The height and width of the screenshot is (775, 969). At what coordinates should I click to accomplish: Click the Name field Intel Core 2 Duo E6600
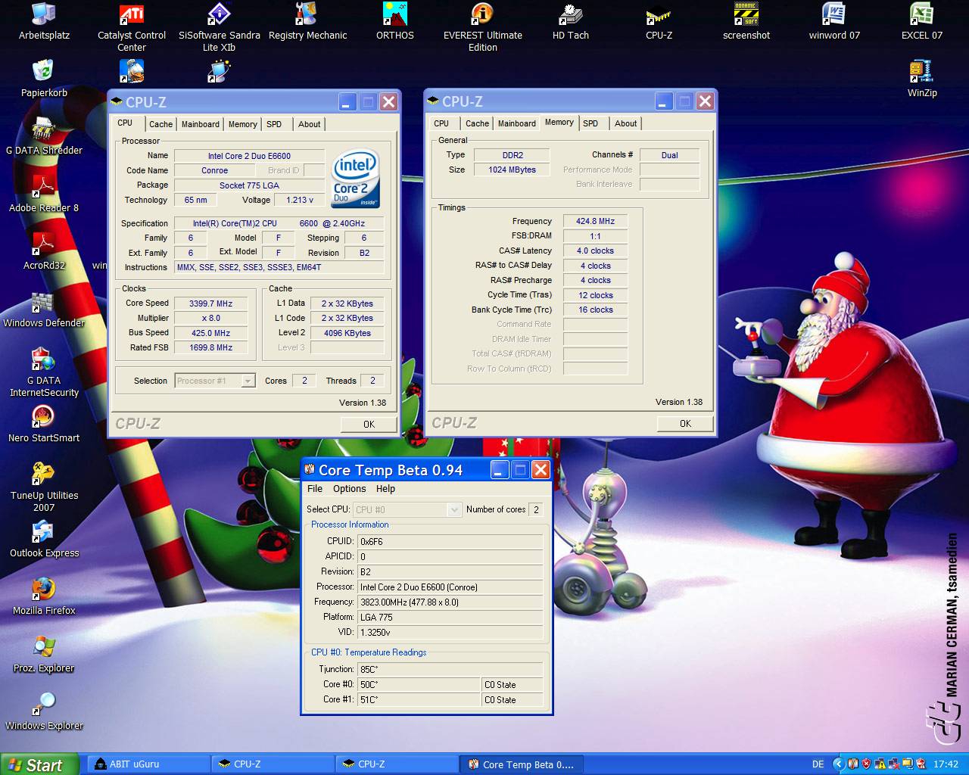[x=249, y=156]
